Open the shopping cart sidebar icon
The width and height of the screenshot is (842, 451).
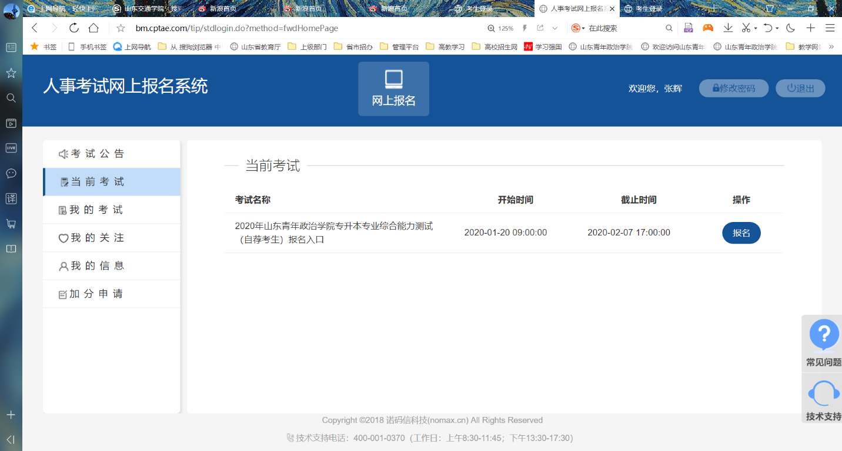click(x=11, y=224)
